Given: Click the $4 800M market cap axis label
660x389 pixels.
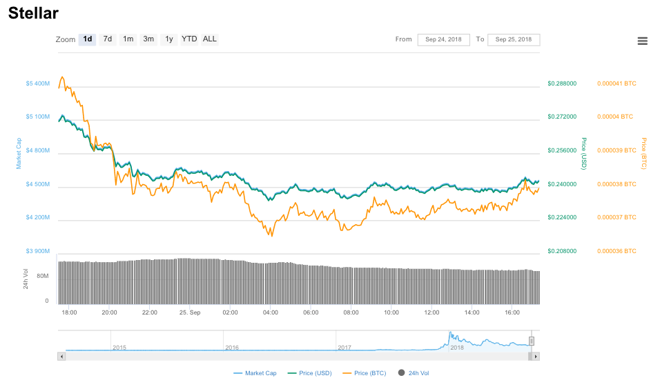Looking at the screenshot, I should tap(37, 150).
